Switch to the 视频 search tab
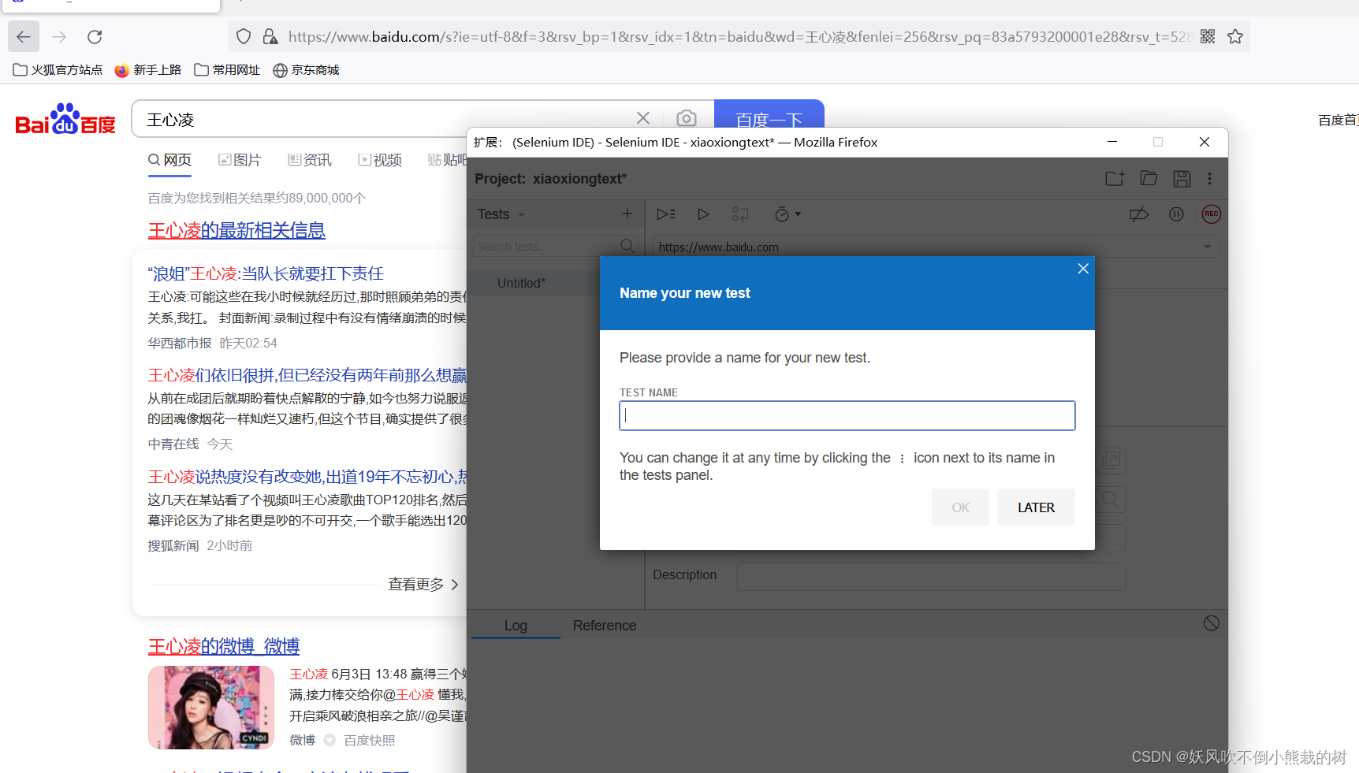 pyautogui.click(x=380, y=160)
